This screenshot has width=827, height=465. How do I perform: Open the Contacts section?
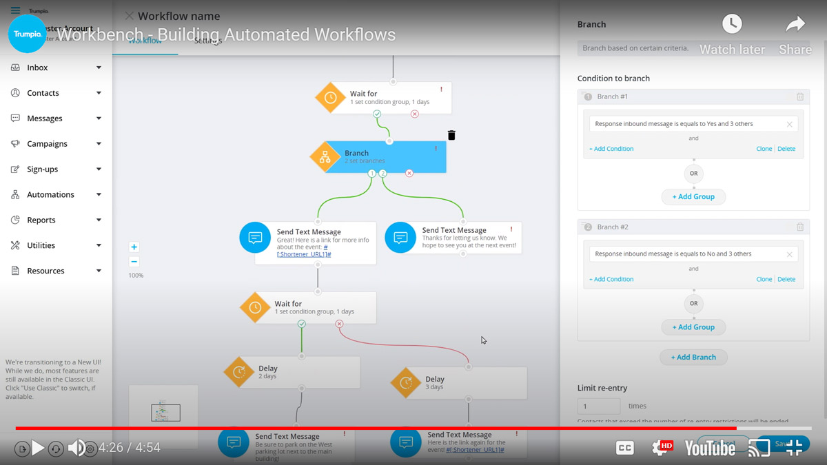point(43,93)
